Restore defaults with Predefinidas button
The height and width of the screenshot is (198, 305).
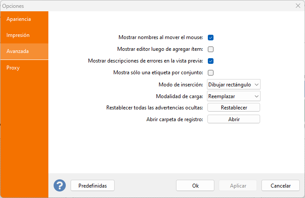(92, 185)
